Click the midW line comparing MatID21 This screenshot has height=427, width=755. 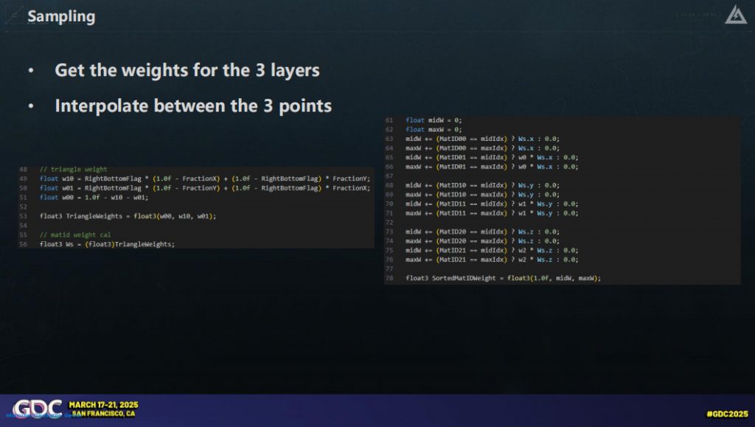(x=492, y=250)
